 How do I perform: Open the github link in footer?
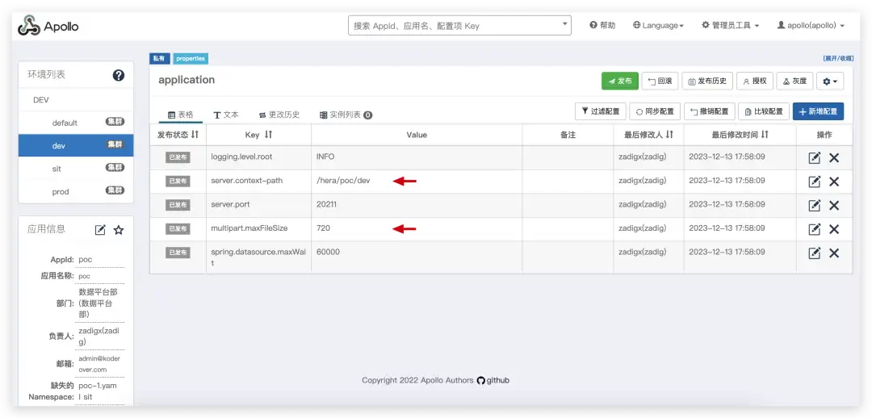[493, 380]
